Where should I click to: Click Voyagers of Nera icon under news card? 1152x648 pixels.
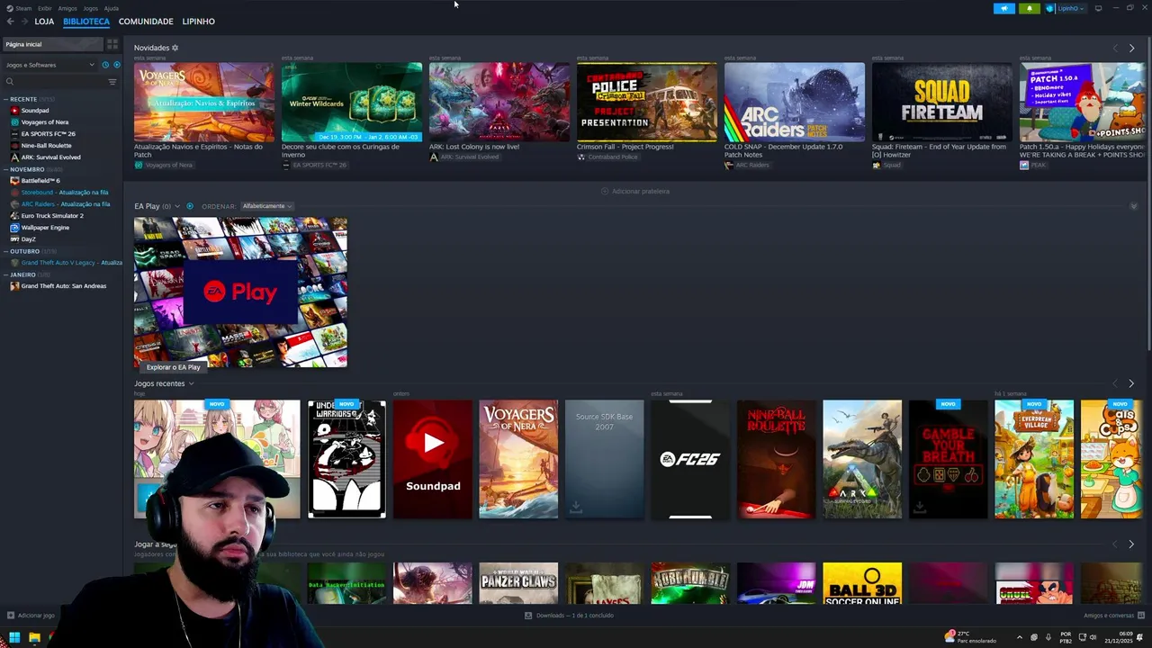tap(139, 165)
